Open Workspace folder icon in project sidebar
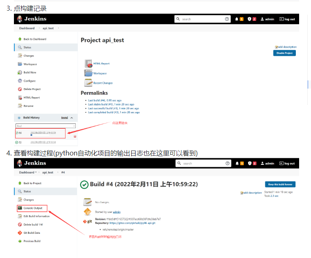Image resolution: width=311 pixels, height=258 pixels. coord(20,64)
